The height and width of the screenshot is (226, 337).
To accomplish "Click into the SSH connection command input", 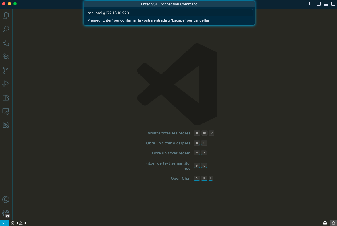I will [x=169, y=13].
